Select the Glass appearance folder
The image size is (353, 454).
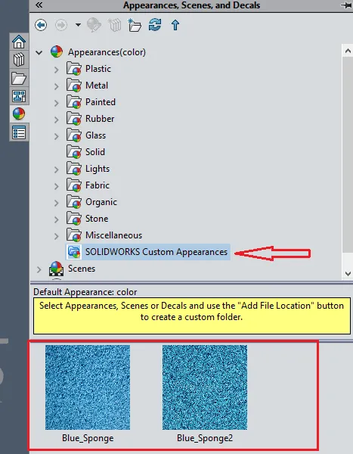95,135
